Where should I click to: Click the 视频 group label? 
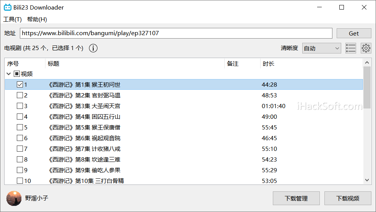tap(27, 74)
